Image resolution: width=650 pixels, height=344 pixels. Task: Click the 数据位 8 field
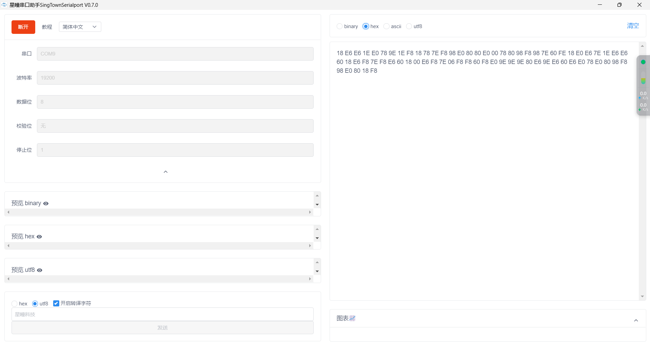pos(175,102)
